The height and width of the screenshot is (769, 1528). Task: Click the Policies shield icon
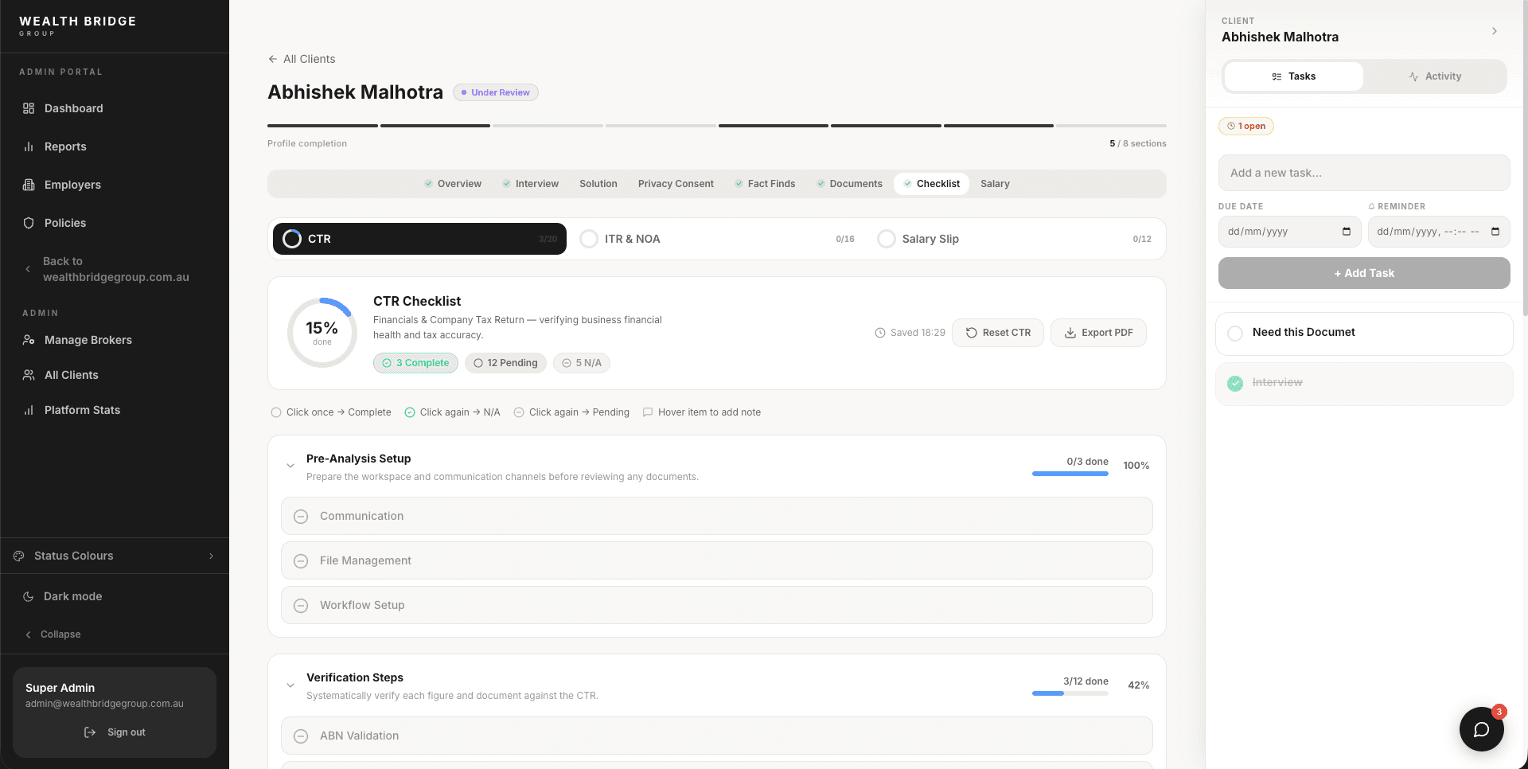(29, 223)
